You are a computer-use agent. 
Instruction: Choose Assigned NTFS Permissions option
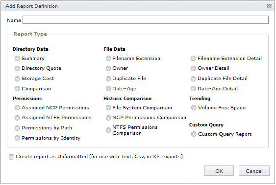tap(17, 118)
